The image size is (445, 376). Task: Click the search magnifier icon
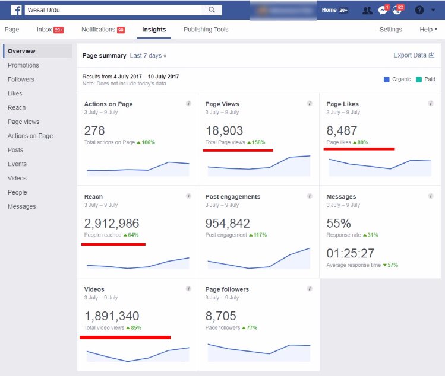[x=212, y=10]
